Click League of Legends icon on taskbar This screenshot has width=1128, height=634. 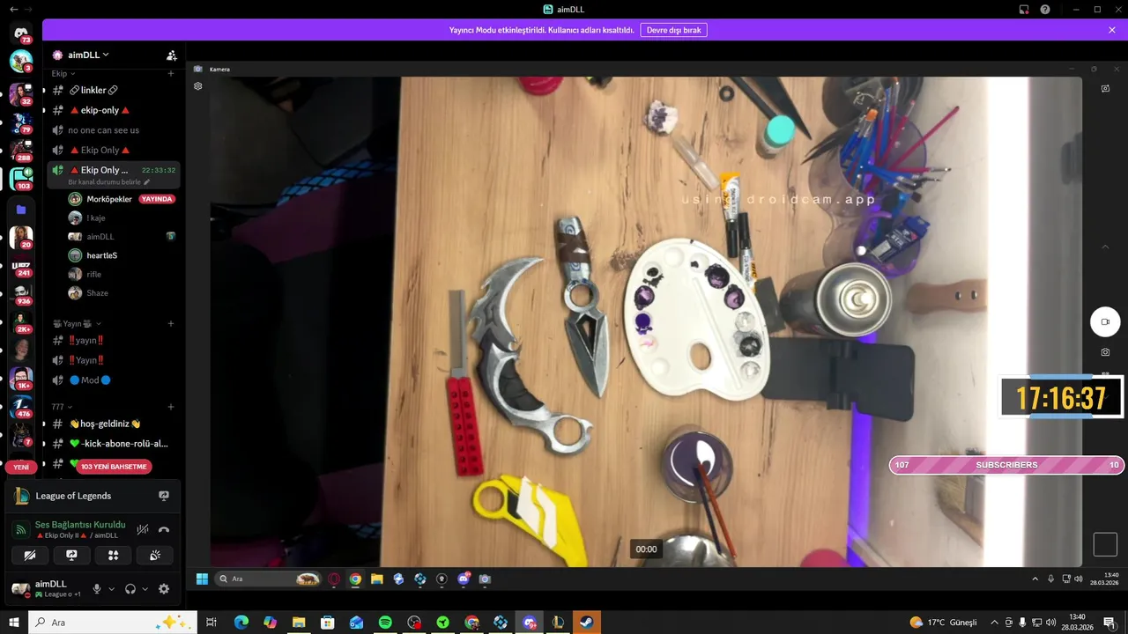(x=557, y=623)
